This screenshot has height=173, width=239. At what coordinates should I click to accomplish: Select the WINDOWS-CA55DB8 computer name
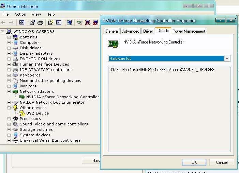click(34, 32)
